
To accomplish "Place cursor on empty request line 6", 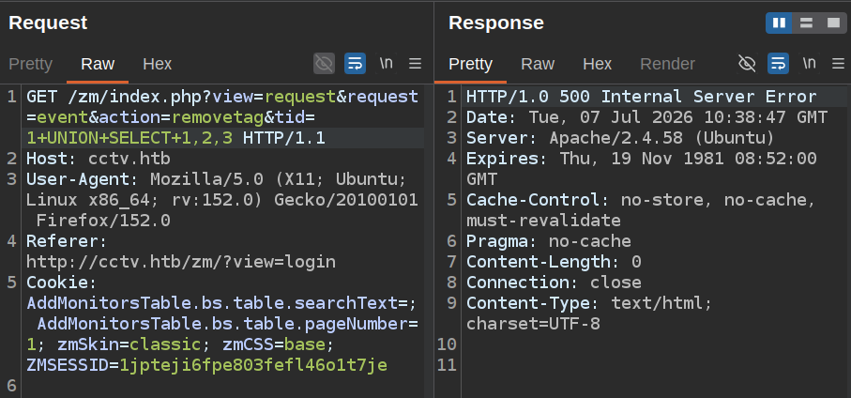I will click(222, 386).
